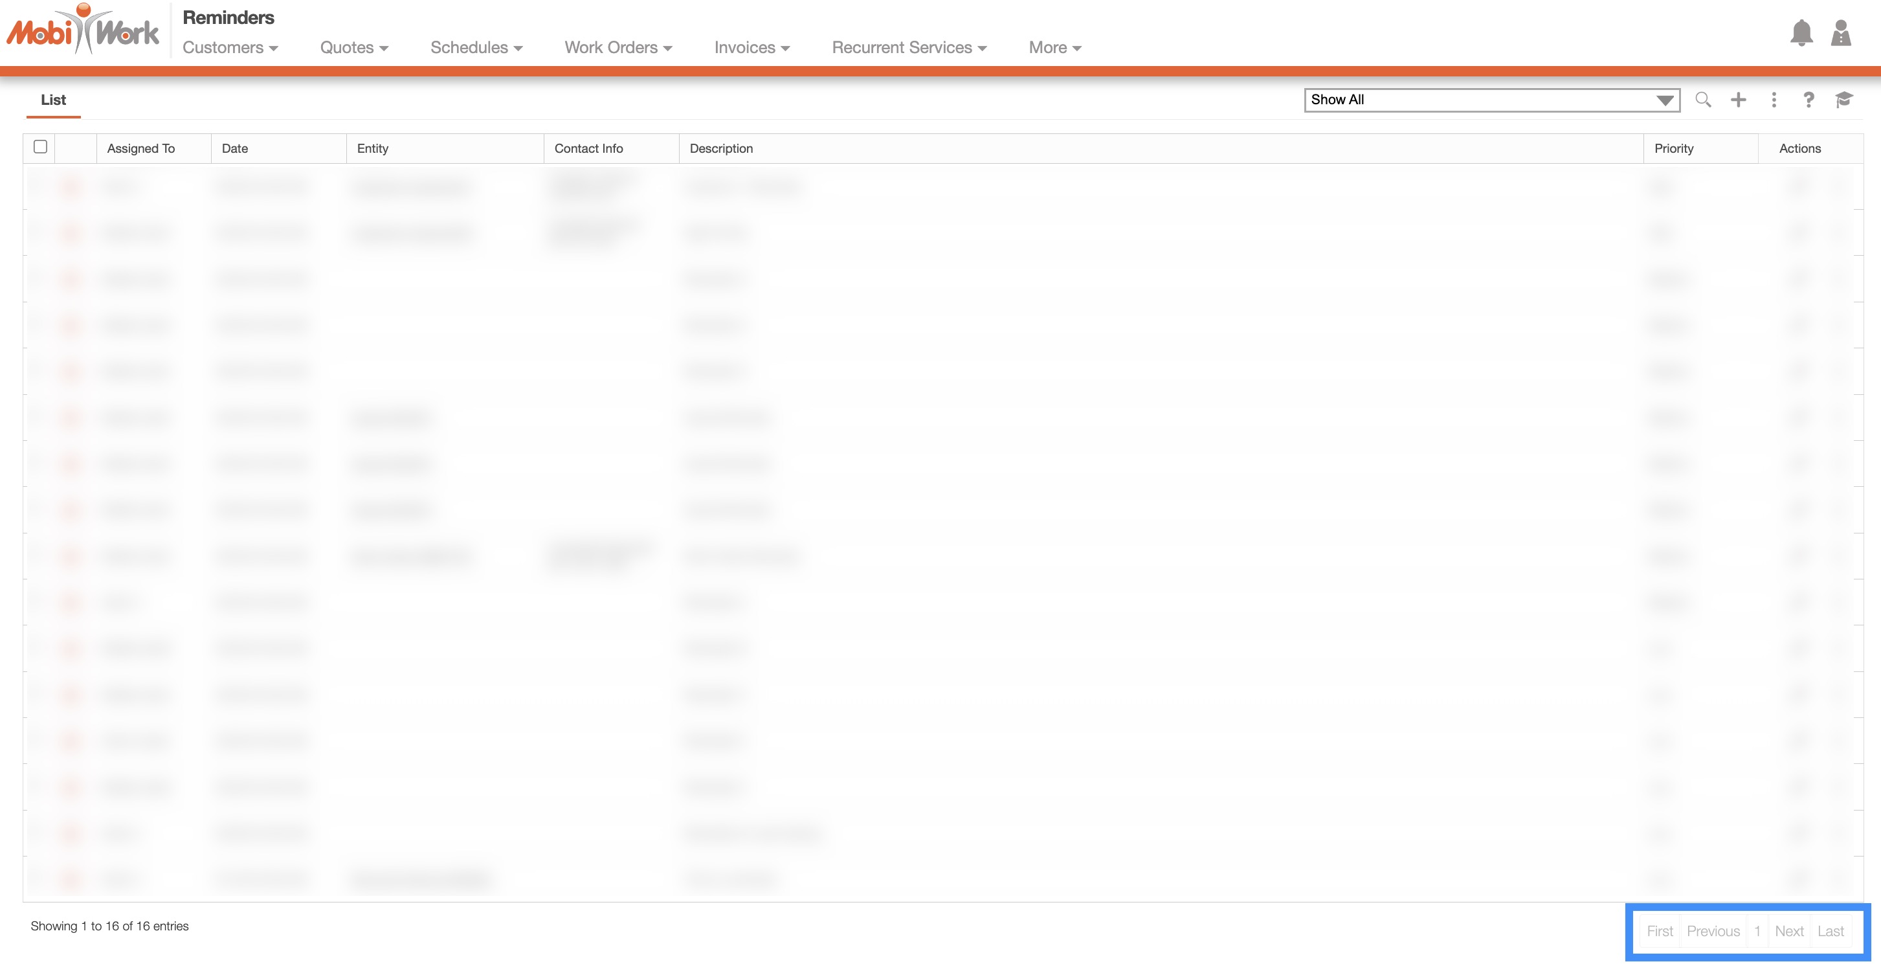Tick the select-all checkbox in table header
The image size is (1881, 975).
coord(41,147)
